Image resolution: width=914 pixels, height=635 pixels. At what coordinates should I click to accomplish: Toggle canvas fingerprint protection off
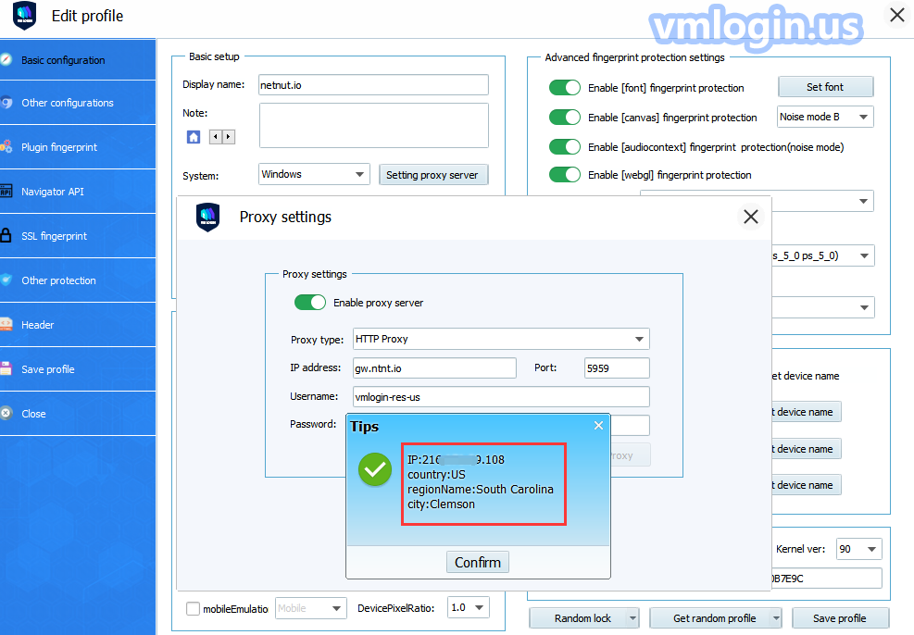564,118
